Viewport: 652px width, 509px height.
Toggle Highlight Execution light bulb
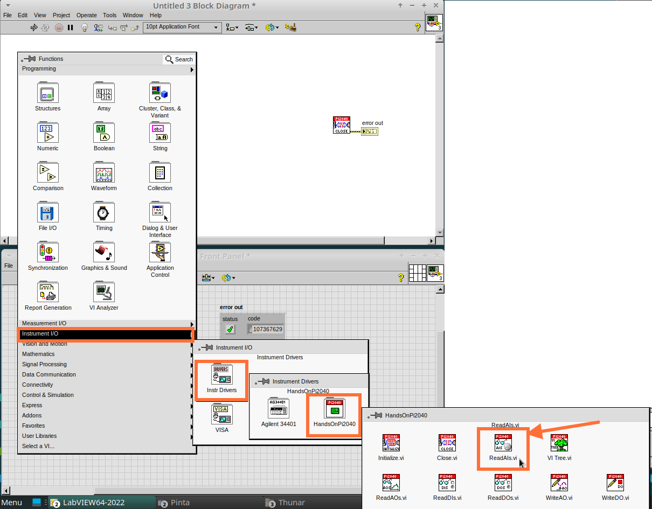point(85,27)
